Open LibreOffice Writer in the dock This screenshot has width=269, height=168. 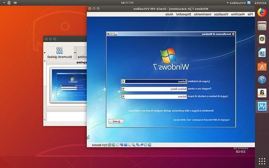[x=262, y=52]
